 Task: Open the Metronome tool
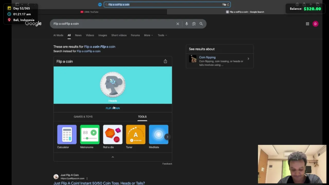coord(90,137)
